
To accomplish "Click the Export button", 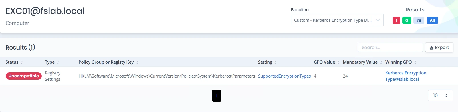I will pos(439,48).
